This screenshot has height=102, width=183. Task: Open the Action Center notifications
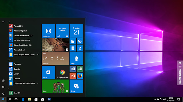pyautogui.click(x=178, y=99)
